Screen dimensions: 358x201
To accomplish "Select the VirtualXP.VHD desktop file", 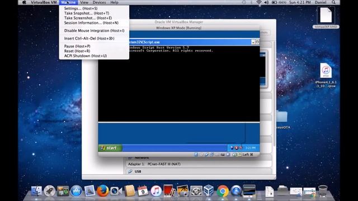I will [326, 18].
